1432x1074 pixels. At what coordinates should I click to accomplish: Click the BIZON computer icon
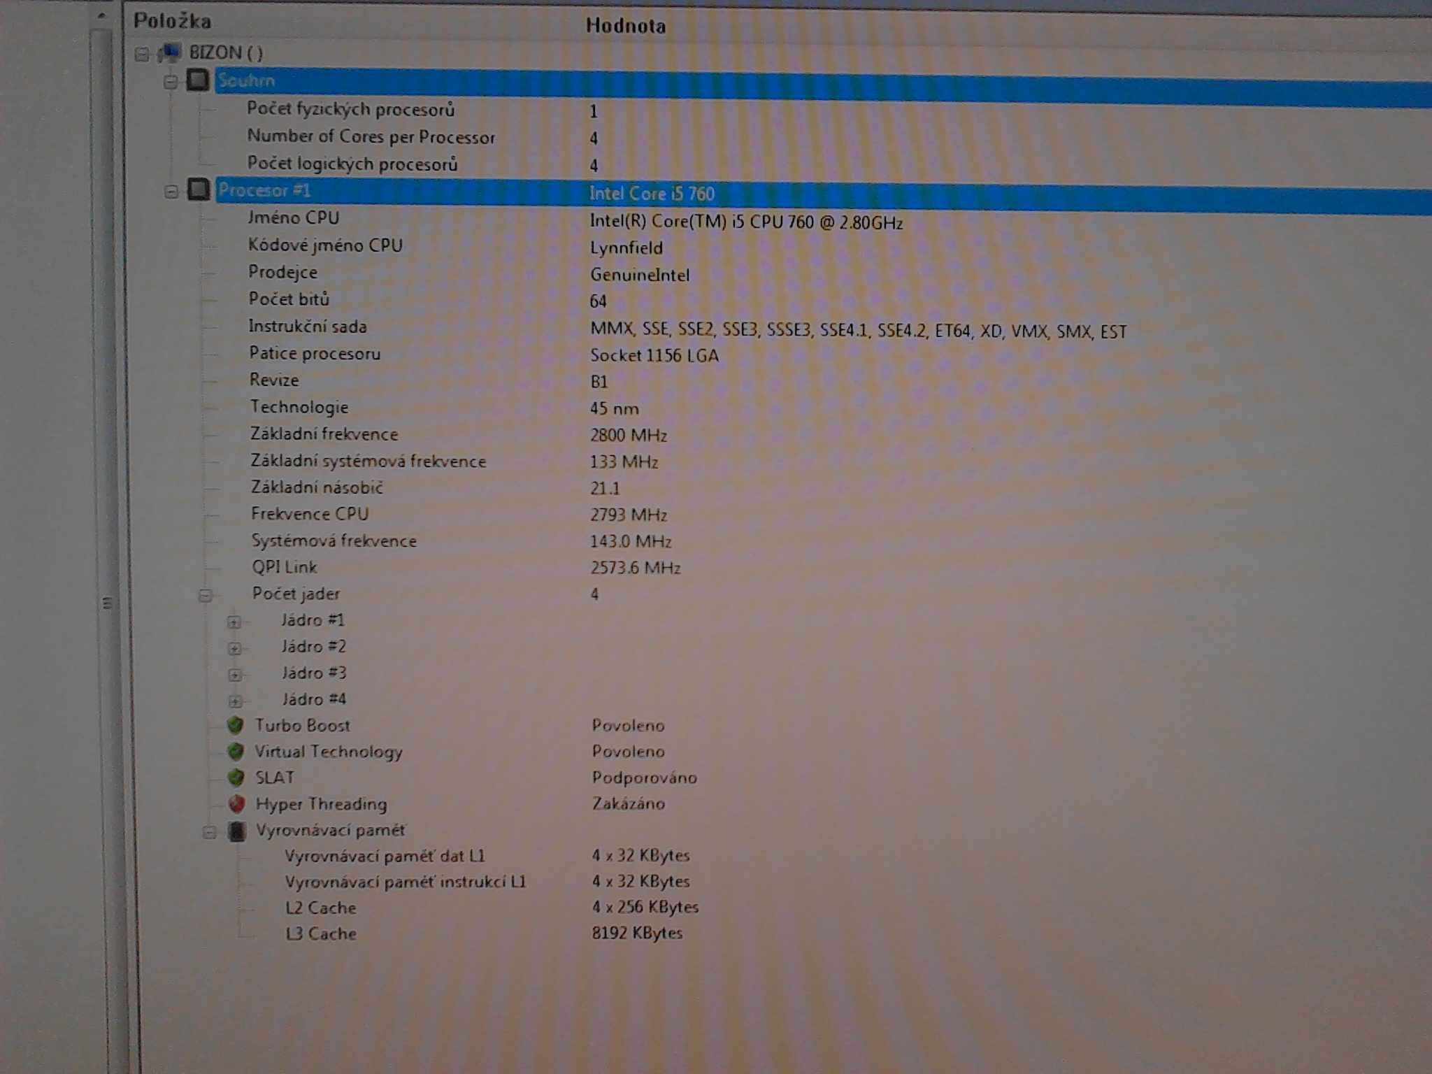click(170, 52)
